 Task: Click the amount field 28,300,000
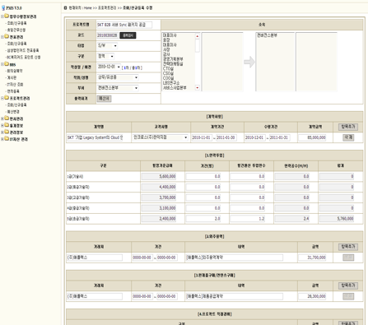(312, 296)
